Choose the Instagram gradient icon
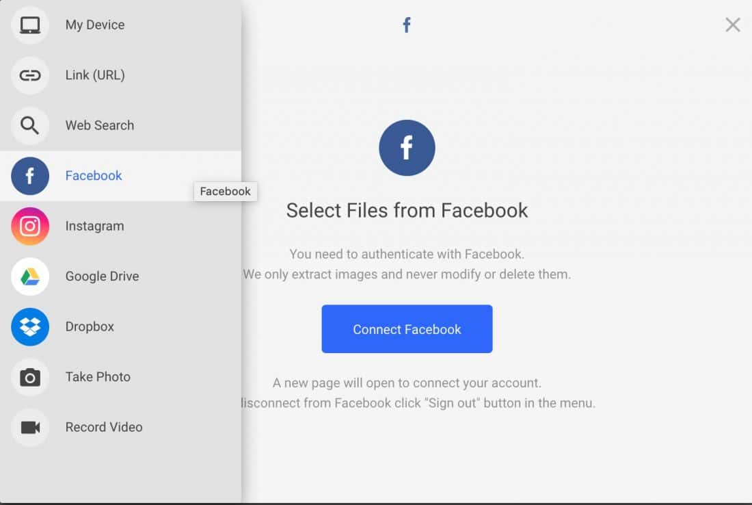This screenshot has height=505, width=752. tap(29, 226)
